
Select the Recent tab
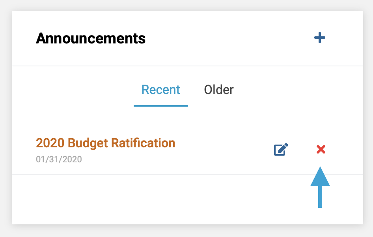click(x=161, y=90)
